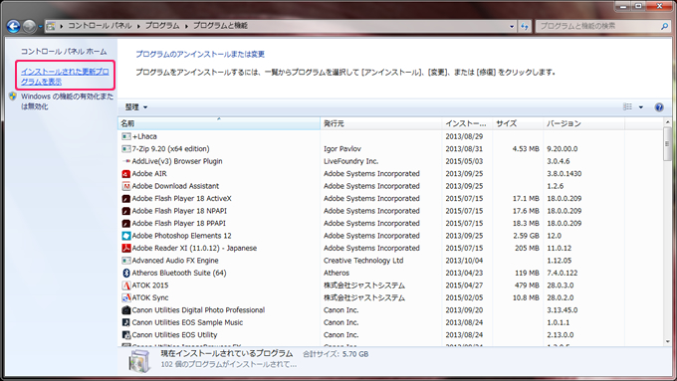This screenshot has height=381, width=677.
Task: Click install date 2013/10/04 cell
Action: click(x=464, y=261)
